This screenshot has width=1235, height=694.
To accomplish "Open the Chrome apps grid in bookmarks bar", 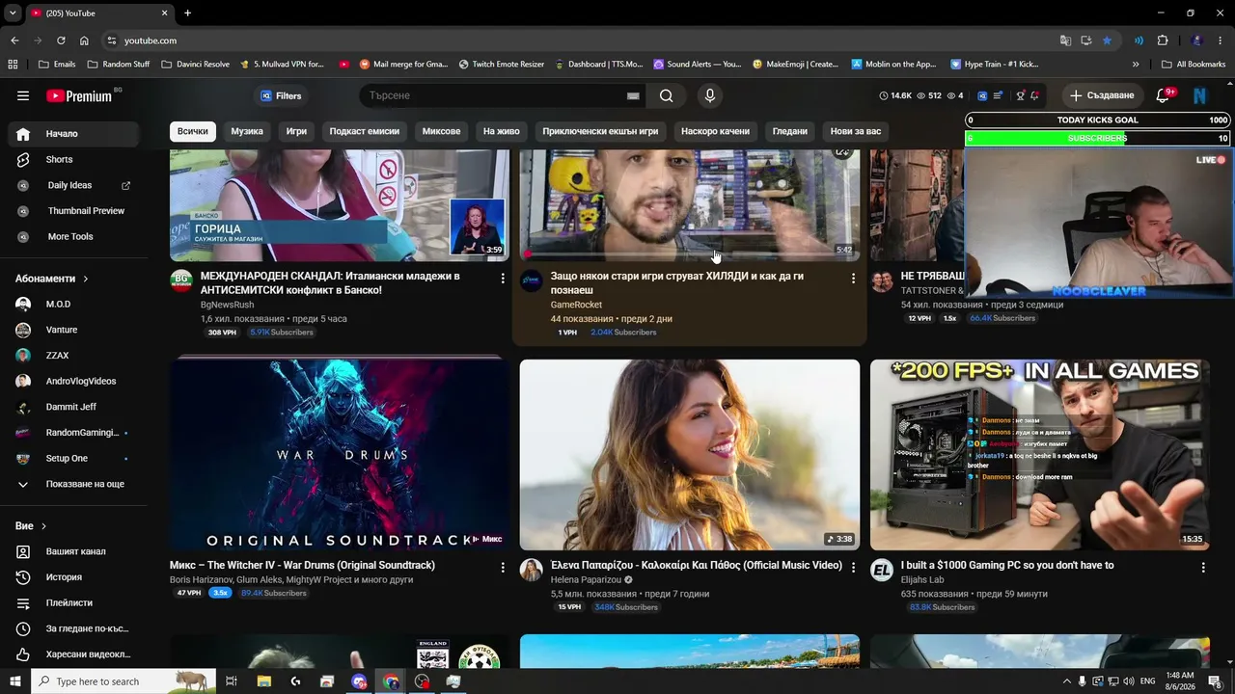I will 13,65.
